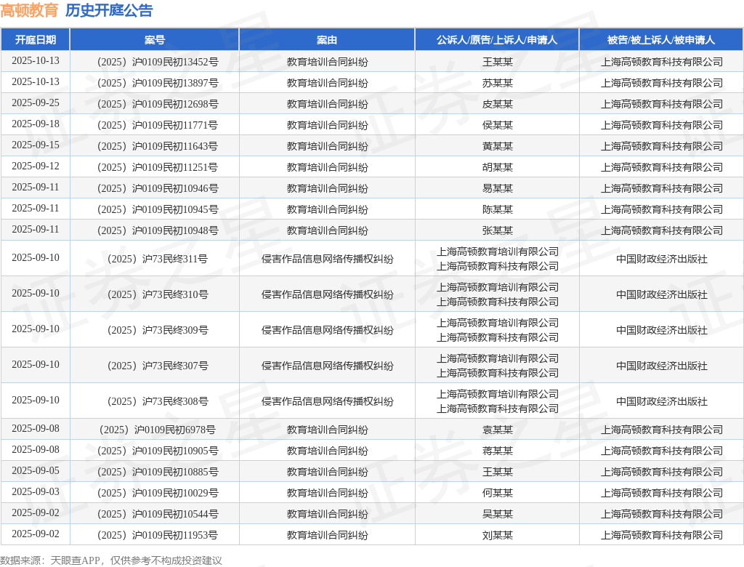Select case number (2025)沪0109民初6978号
The image size is (744, 567).
click(158, 430)
